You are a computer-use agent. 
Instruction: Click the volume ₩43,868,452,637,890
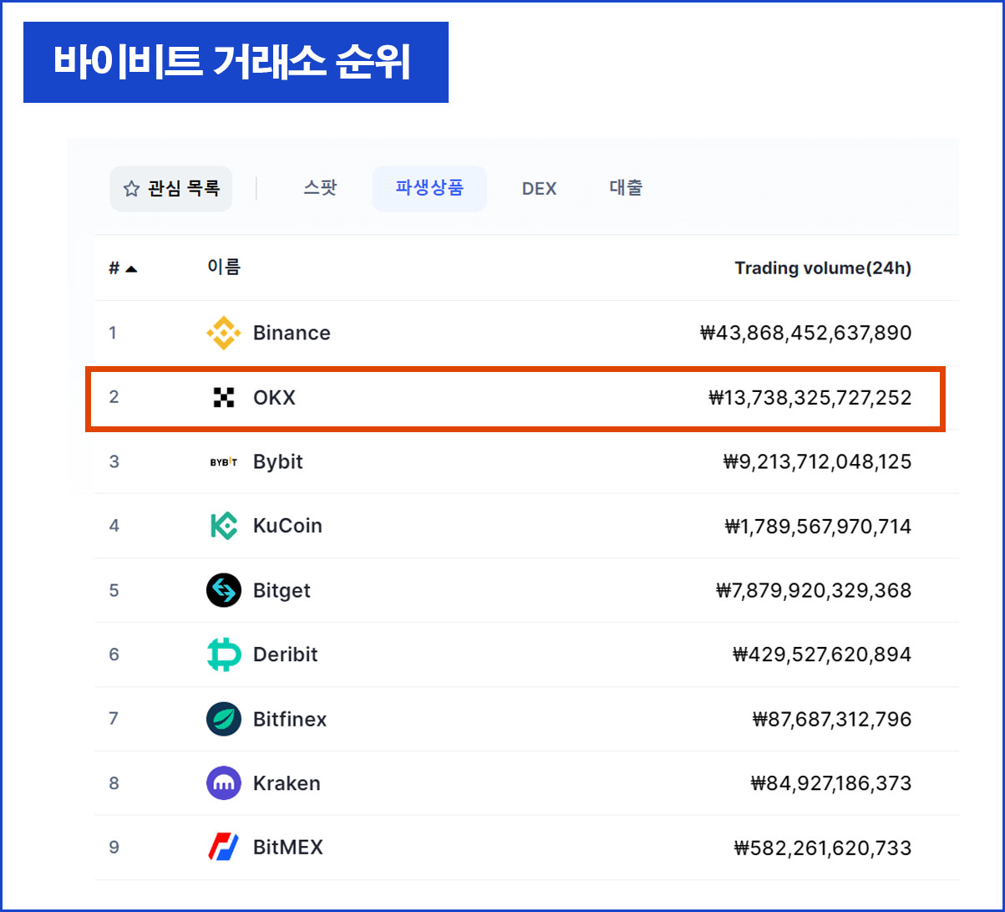pos(805,334)
